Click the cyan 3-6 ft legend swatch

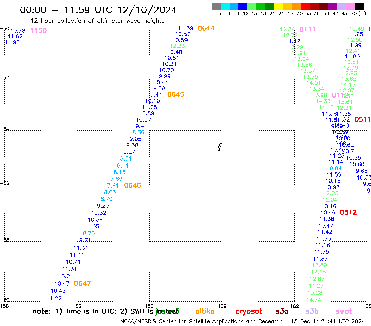click(x=225, y=6)
